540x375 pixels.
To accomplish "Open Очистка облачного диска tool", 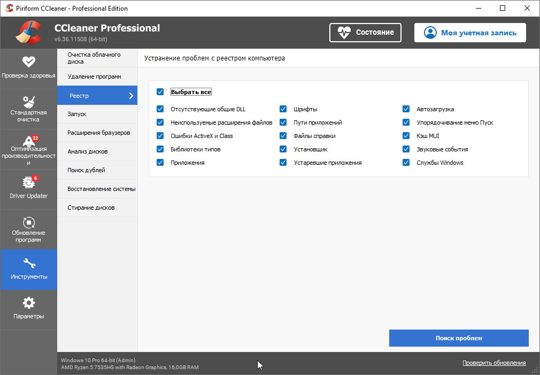I will pyautogui.click(x=97, y=58).
